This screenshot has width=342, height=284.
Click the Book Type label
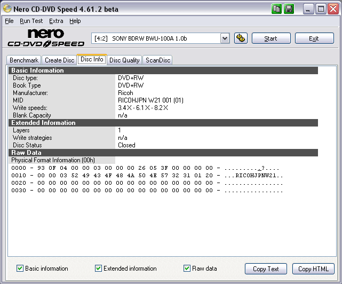click(x=27, y=85)
